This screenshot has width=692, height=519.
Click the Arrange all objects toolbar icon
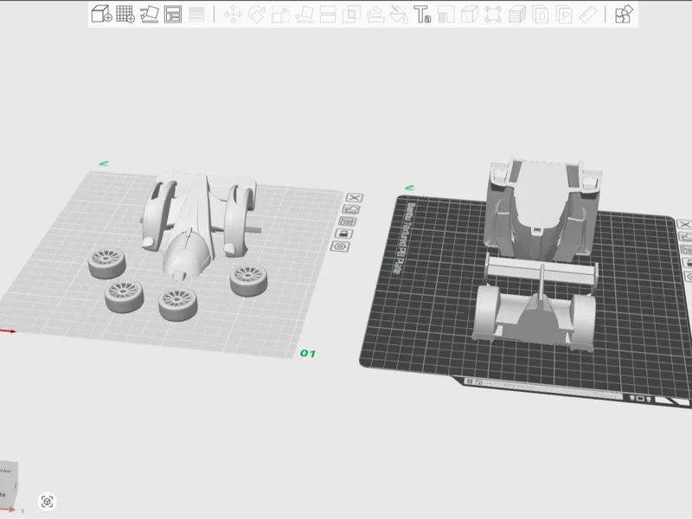173,14
